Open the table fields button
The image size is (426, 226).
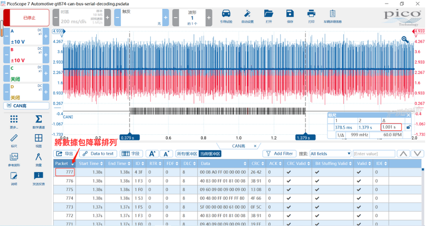131,154
